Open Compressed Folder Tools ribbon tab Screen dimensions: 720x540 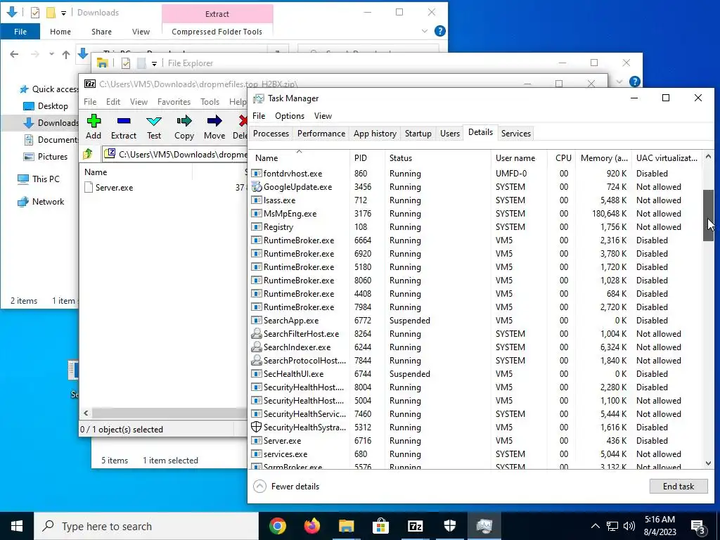(x=217, y=31)
